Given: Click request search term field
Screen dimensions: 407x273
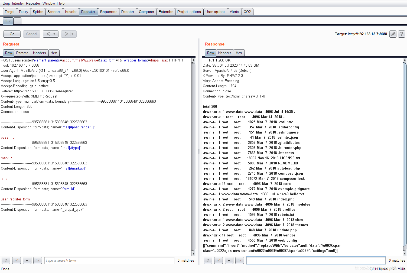Looking at the screenshot, I should (x=109, y=260).
